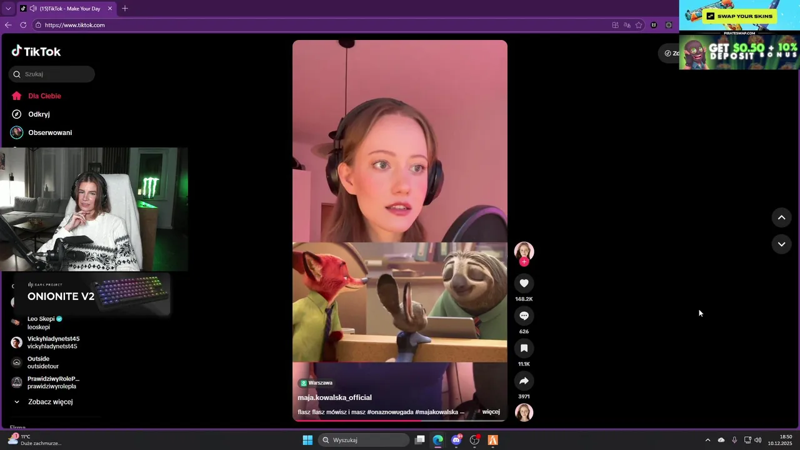Open Task View on the taskbar

pos(420,440)
